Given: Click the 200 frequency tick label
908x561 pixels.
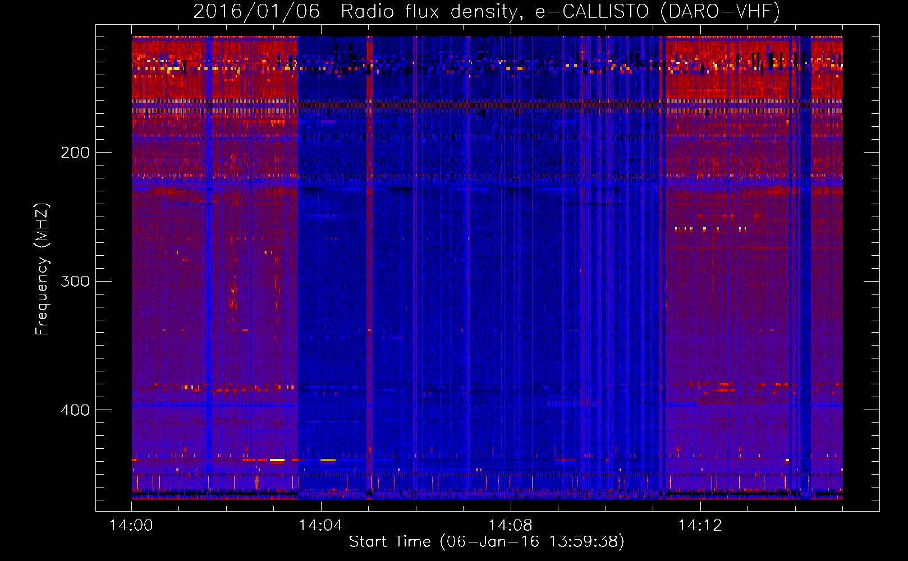Looking at the screenshot, I should (75, 153).
